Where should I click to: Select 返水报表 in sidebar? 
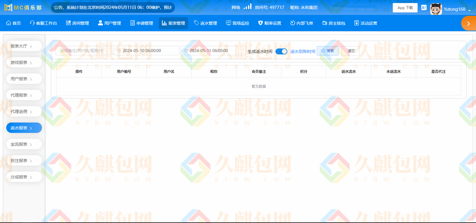(24, 128)
